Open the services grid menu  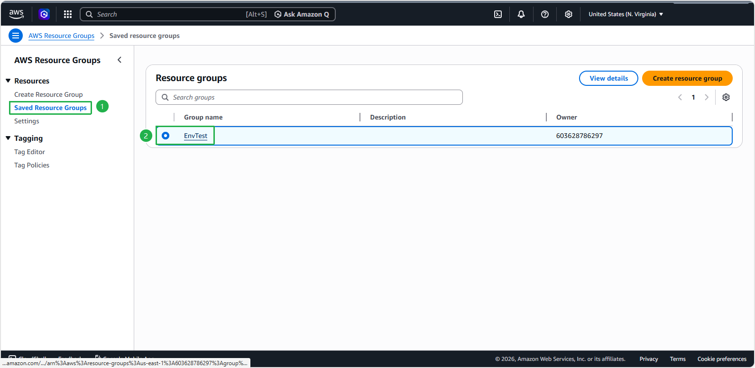pyautogui.click(x=68, y=14)
